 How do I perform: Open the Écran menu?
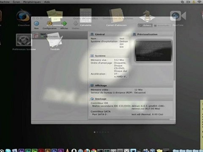16,2
